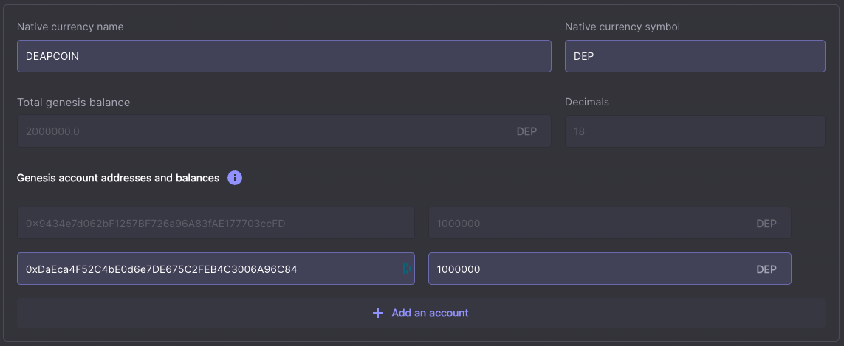Click 'Genesis account addresses and balances' heading
The image size is (844, 346).
(118, 178)
